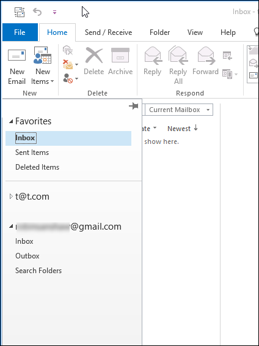259x346 pixels.
Task: Open the More respond dropdown arrow
Action: point(236,74)
